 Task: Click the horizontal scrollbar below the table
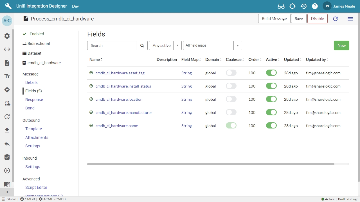210,164
